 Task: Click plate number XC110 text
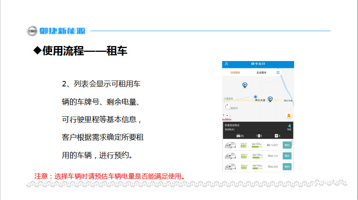(x=273, y=156)
